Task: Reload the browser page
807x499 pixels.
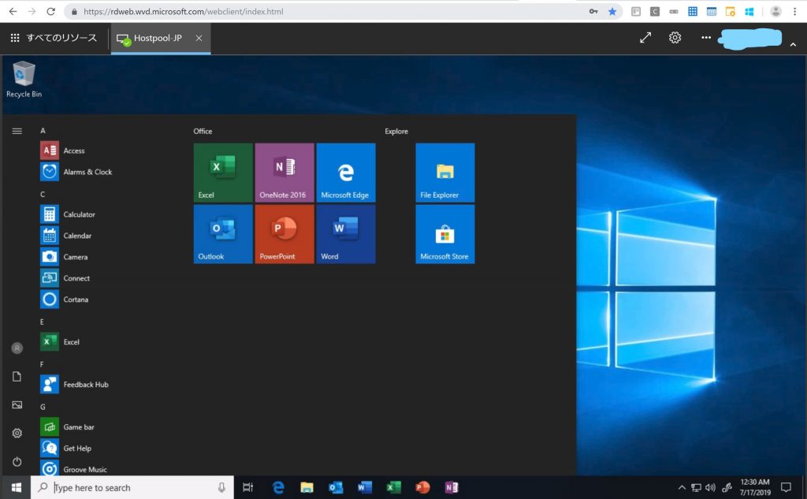Action: pos(50,11)
